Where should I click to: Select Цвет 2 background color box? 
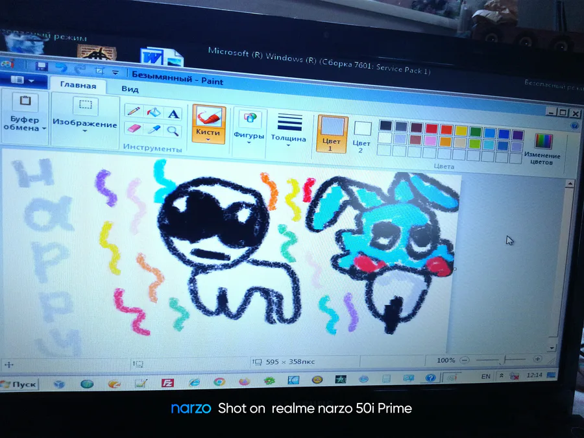[x=362, y=137]
